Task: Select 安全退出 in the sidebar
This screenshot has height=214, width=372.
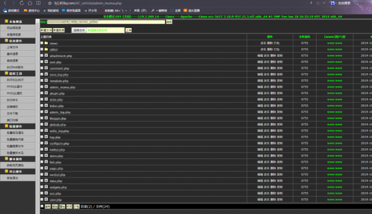Action: tap(18, 178)
